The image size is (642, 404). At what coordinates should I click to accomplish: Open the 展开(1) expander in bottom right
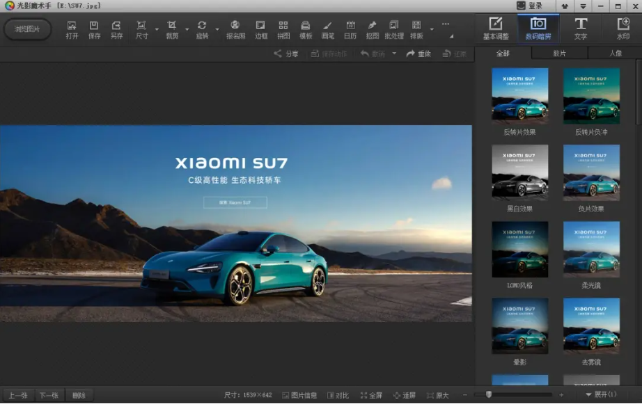[x=600, y=395]
